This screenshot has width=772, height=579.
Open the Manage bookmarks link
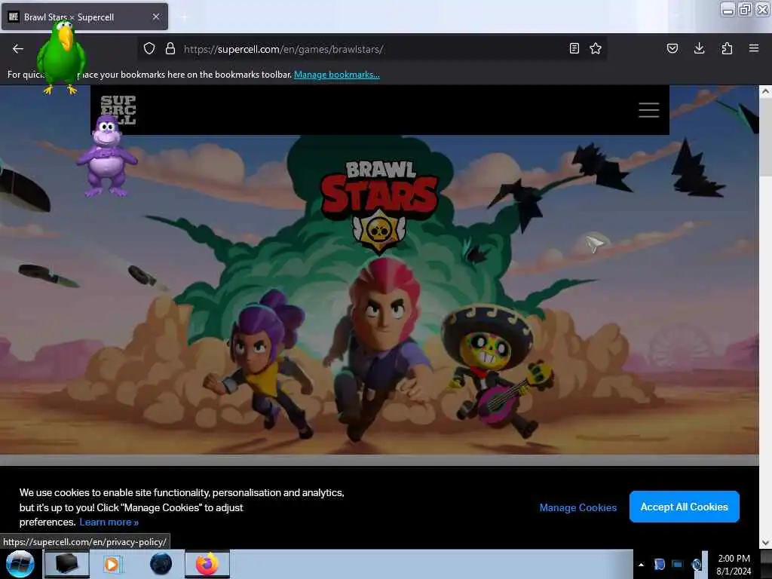click(337, 75)
